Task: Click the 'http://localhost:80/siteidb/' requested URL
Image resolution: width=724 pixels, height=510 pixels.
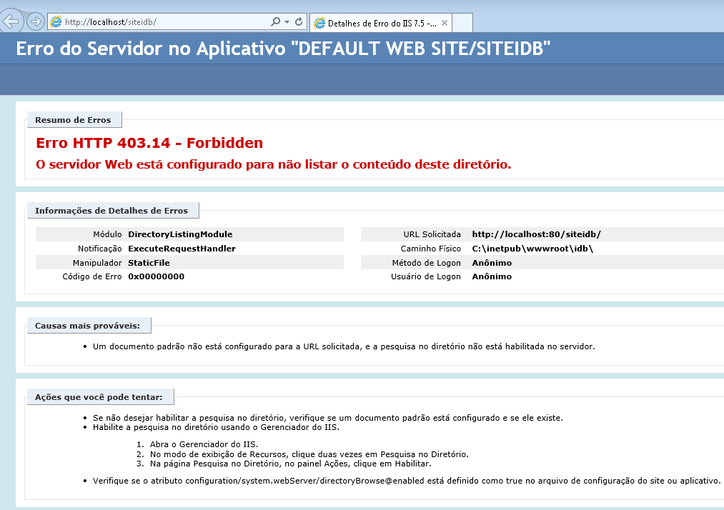Action: tap(536, 234)
